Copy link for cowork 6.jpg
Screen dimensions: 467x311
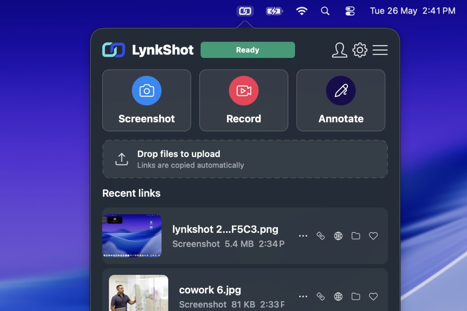point(321,297)
